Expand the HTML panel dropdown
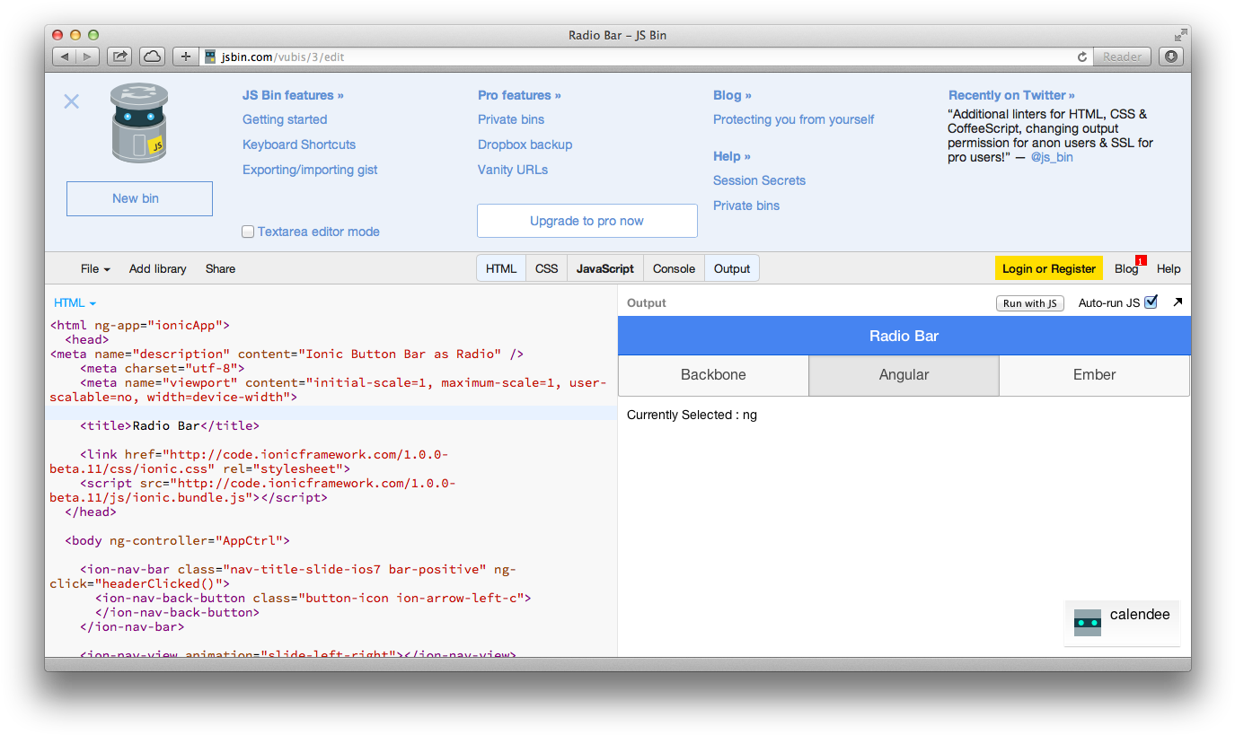Viewport: 1235px width, 735px height. pyautogui.click(x=75, y=303)
